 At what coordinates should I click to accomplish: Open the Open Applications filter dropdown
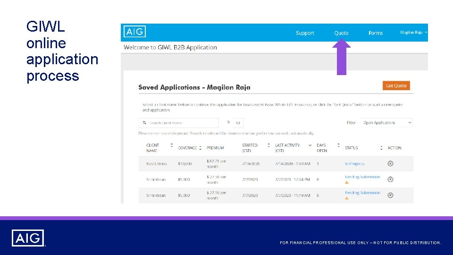pos(386,123)
